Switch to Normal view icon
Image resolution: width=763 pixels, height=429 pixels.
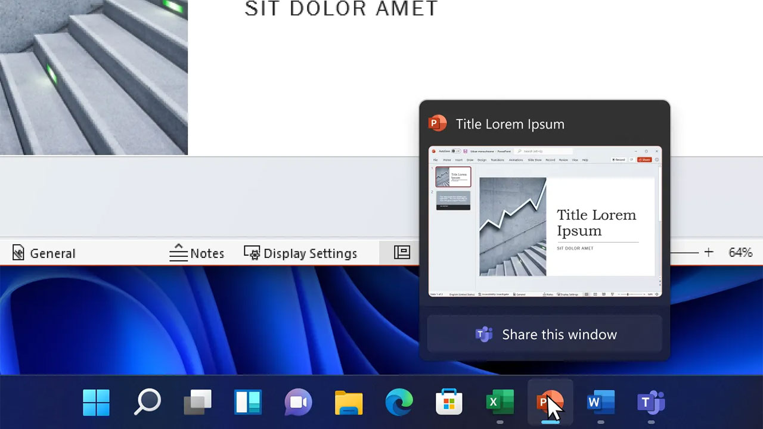tap(402, 253)
